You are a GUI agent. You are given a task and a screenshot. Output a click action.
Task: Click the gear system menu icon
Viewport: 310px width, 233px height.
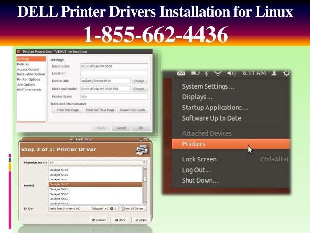[x=286, y=73]
